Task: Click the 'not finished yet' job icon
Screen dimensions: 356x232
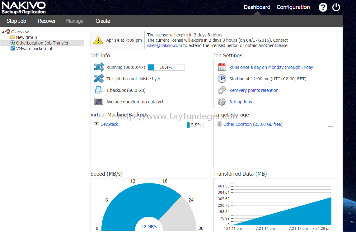Action: pos(99,78)
